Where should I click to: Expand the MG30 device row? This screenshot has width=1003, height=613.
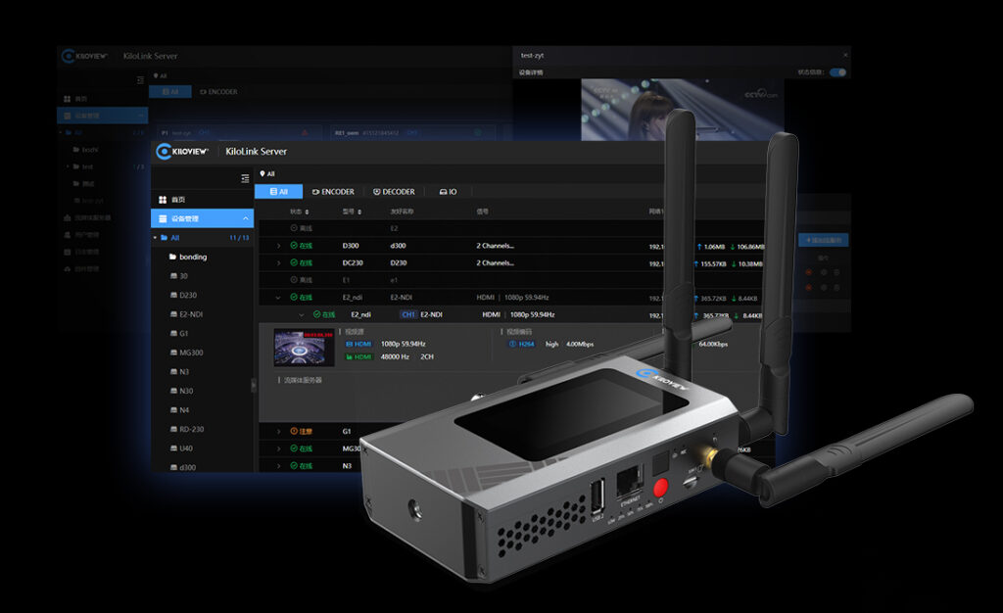tap(278, 448)
